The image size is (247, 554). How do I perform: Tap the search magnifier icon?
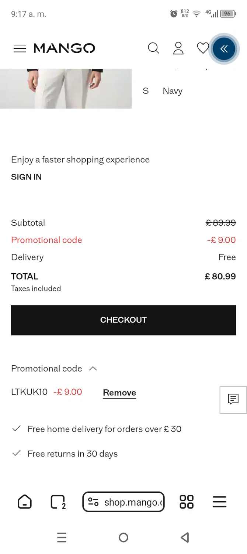153,48
